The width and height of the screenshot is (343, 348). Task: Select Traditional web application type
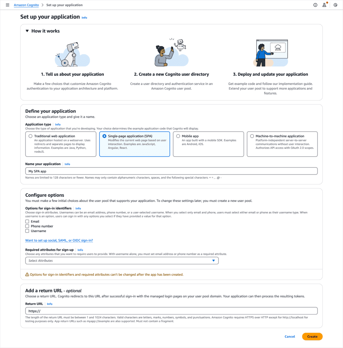[x=31, y=136]
